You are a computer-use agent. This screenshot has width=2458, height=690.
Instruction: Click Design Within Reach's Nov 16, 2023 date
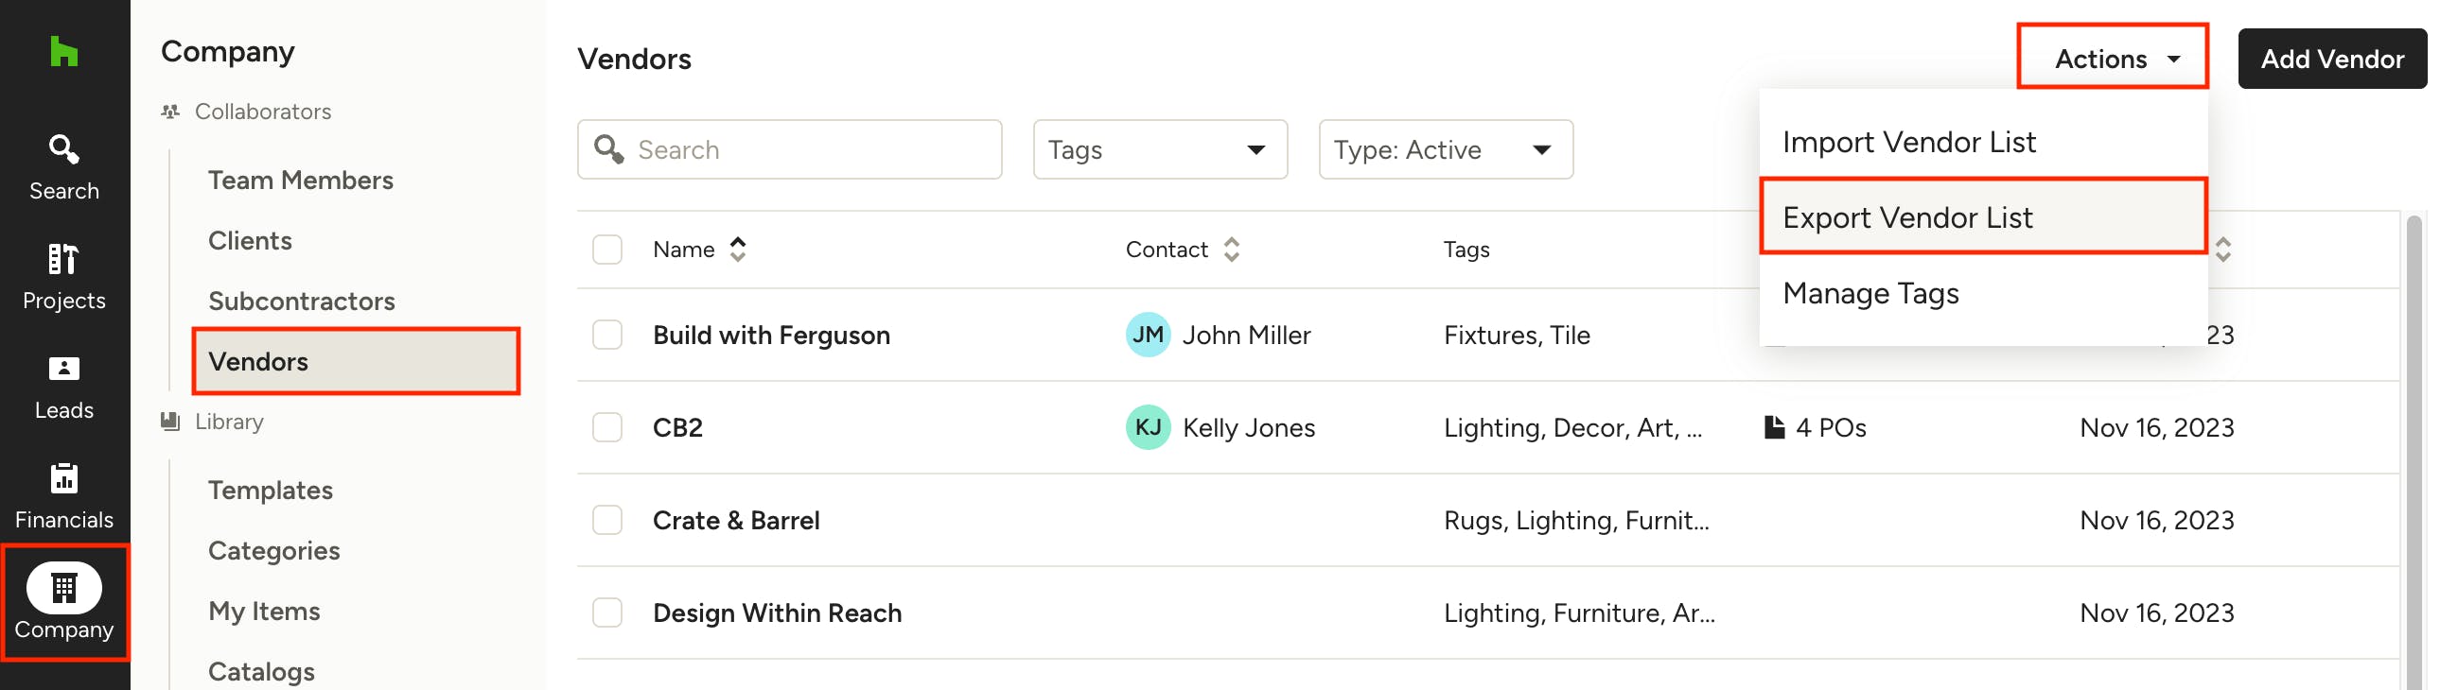[2156, 612]
